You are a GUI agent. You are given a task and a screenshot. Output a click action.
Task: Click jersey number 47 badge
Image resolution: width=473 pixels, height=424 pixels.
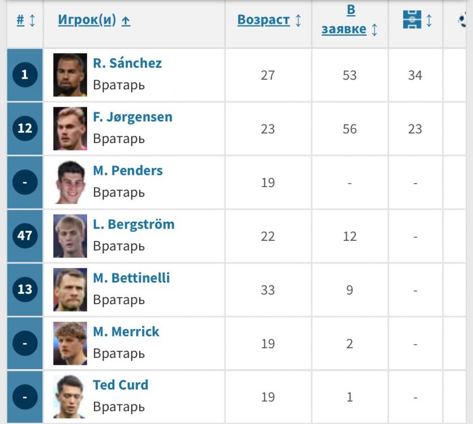point(25,236)
